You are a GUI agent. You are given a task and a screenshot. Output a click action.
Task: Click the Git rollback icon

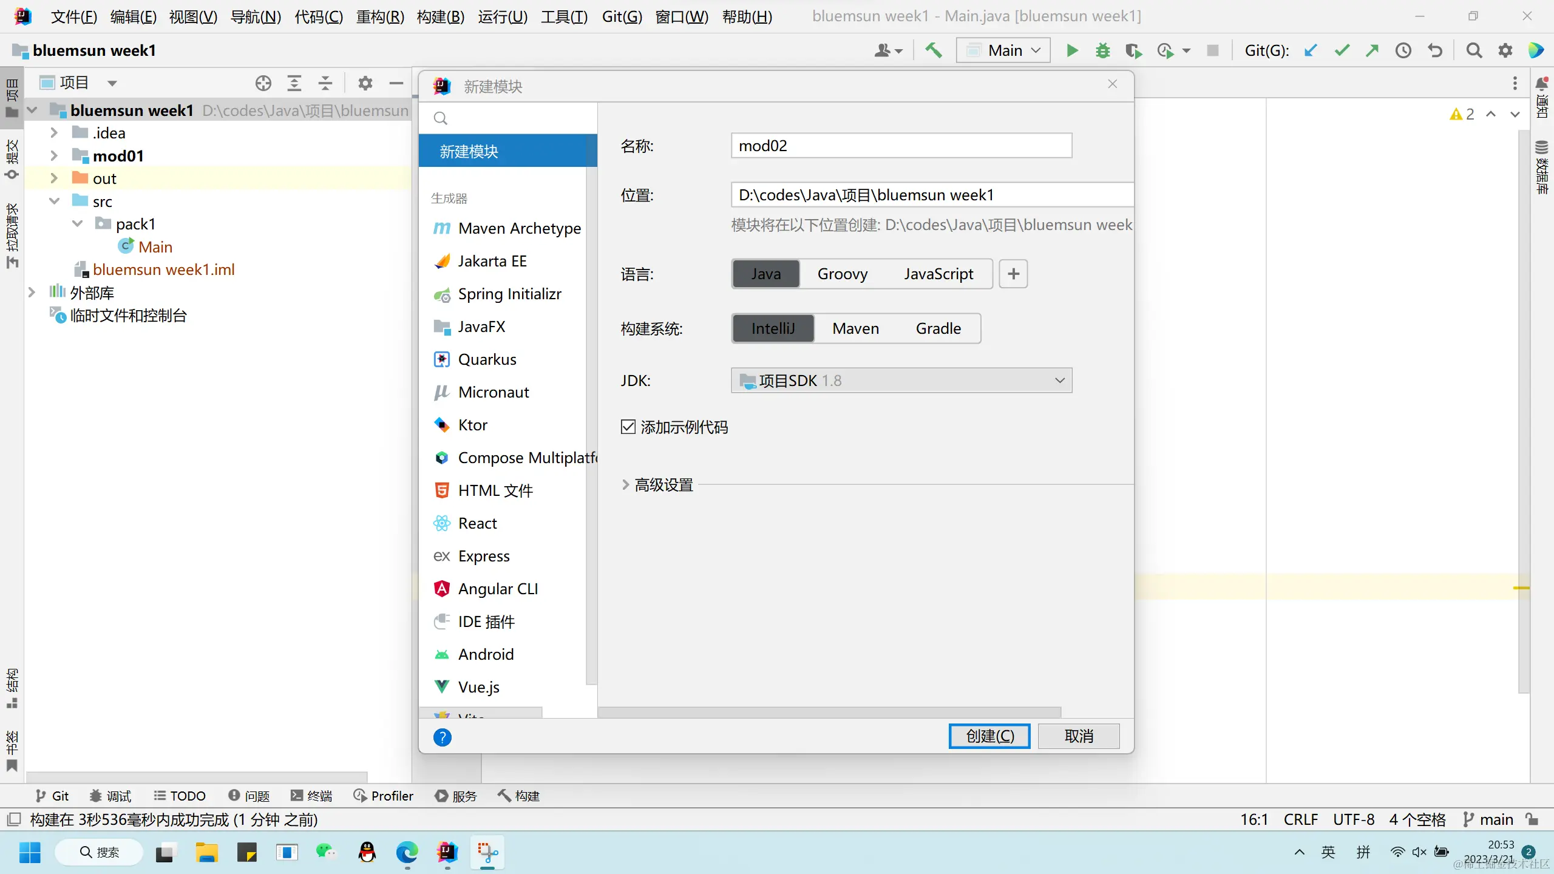coord(1435,50)
